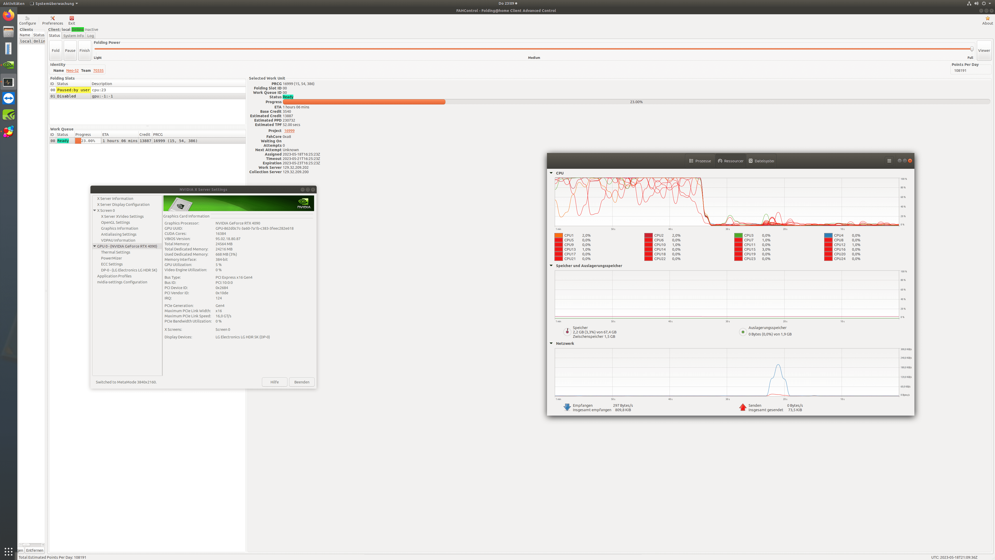
Task: Collapse the Netzwerk section
Action: [x=551, y=343]
